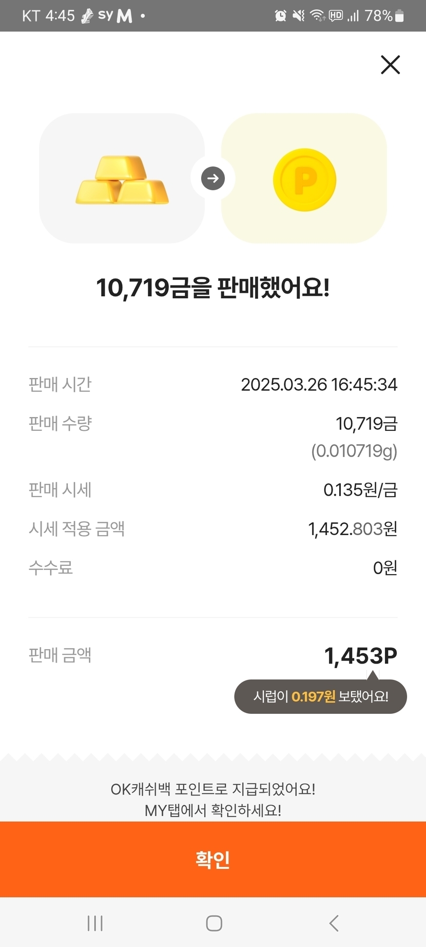Image resolution: width=426 pixels, height=947 pixels.
Task: Tap the Wi-Fi status icon
Action: point(317,16)
